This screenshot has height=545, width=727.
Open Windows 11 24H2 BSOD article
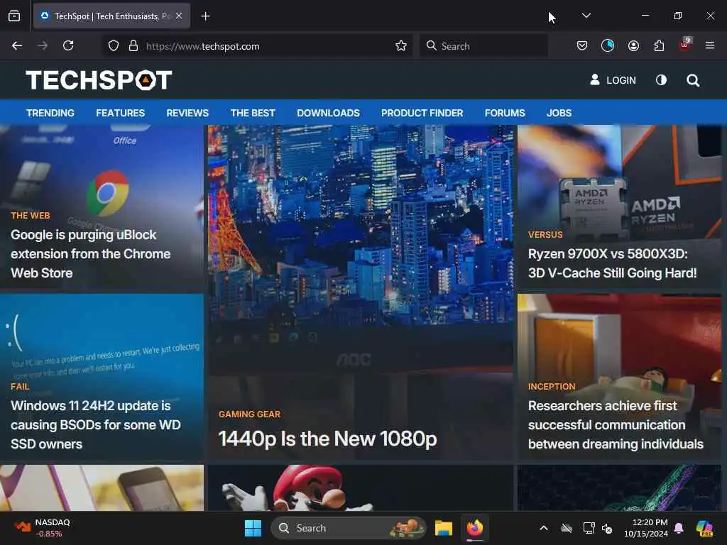pos(96,425)
